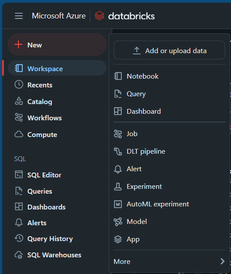Click the SQL Warehouses cloud database icon
Viewport: 231px width, 274px height.
point(19,255)
